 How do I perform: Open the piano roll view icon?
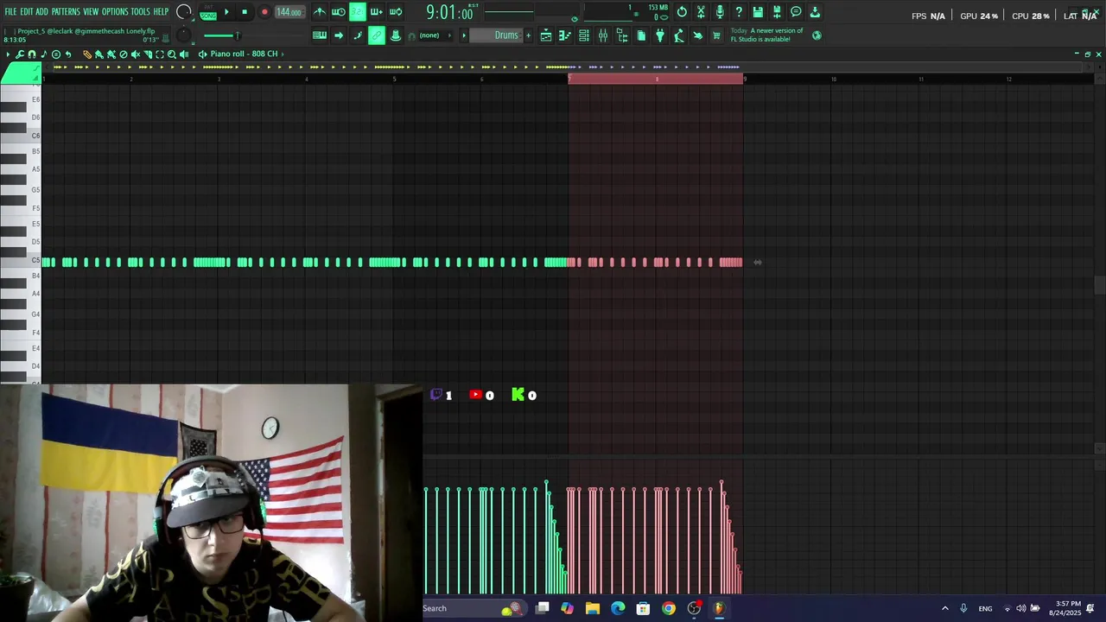tap(565, 35)
